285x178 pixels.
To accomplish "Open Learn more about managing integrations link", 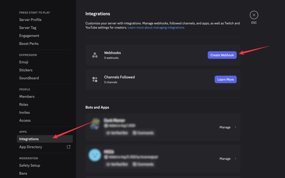I will (x=156, y=27).
